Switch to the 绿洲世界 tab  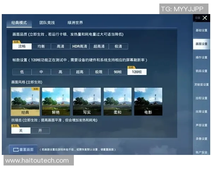75,23
